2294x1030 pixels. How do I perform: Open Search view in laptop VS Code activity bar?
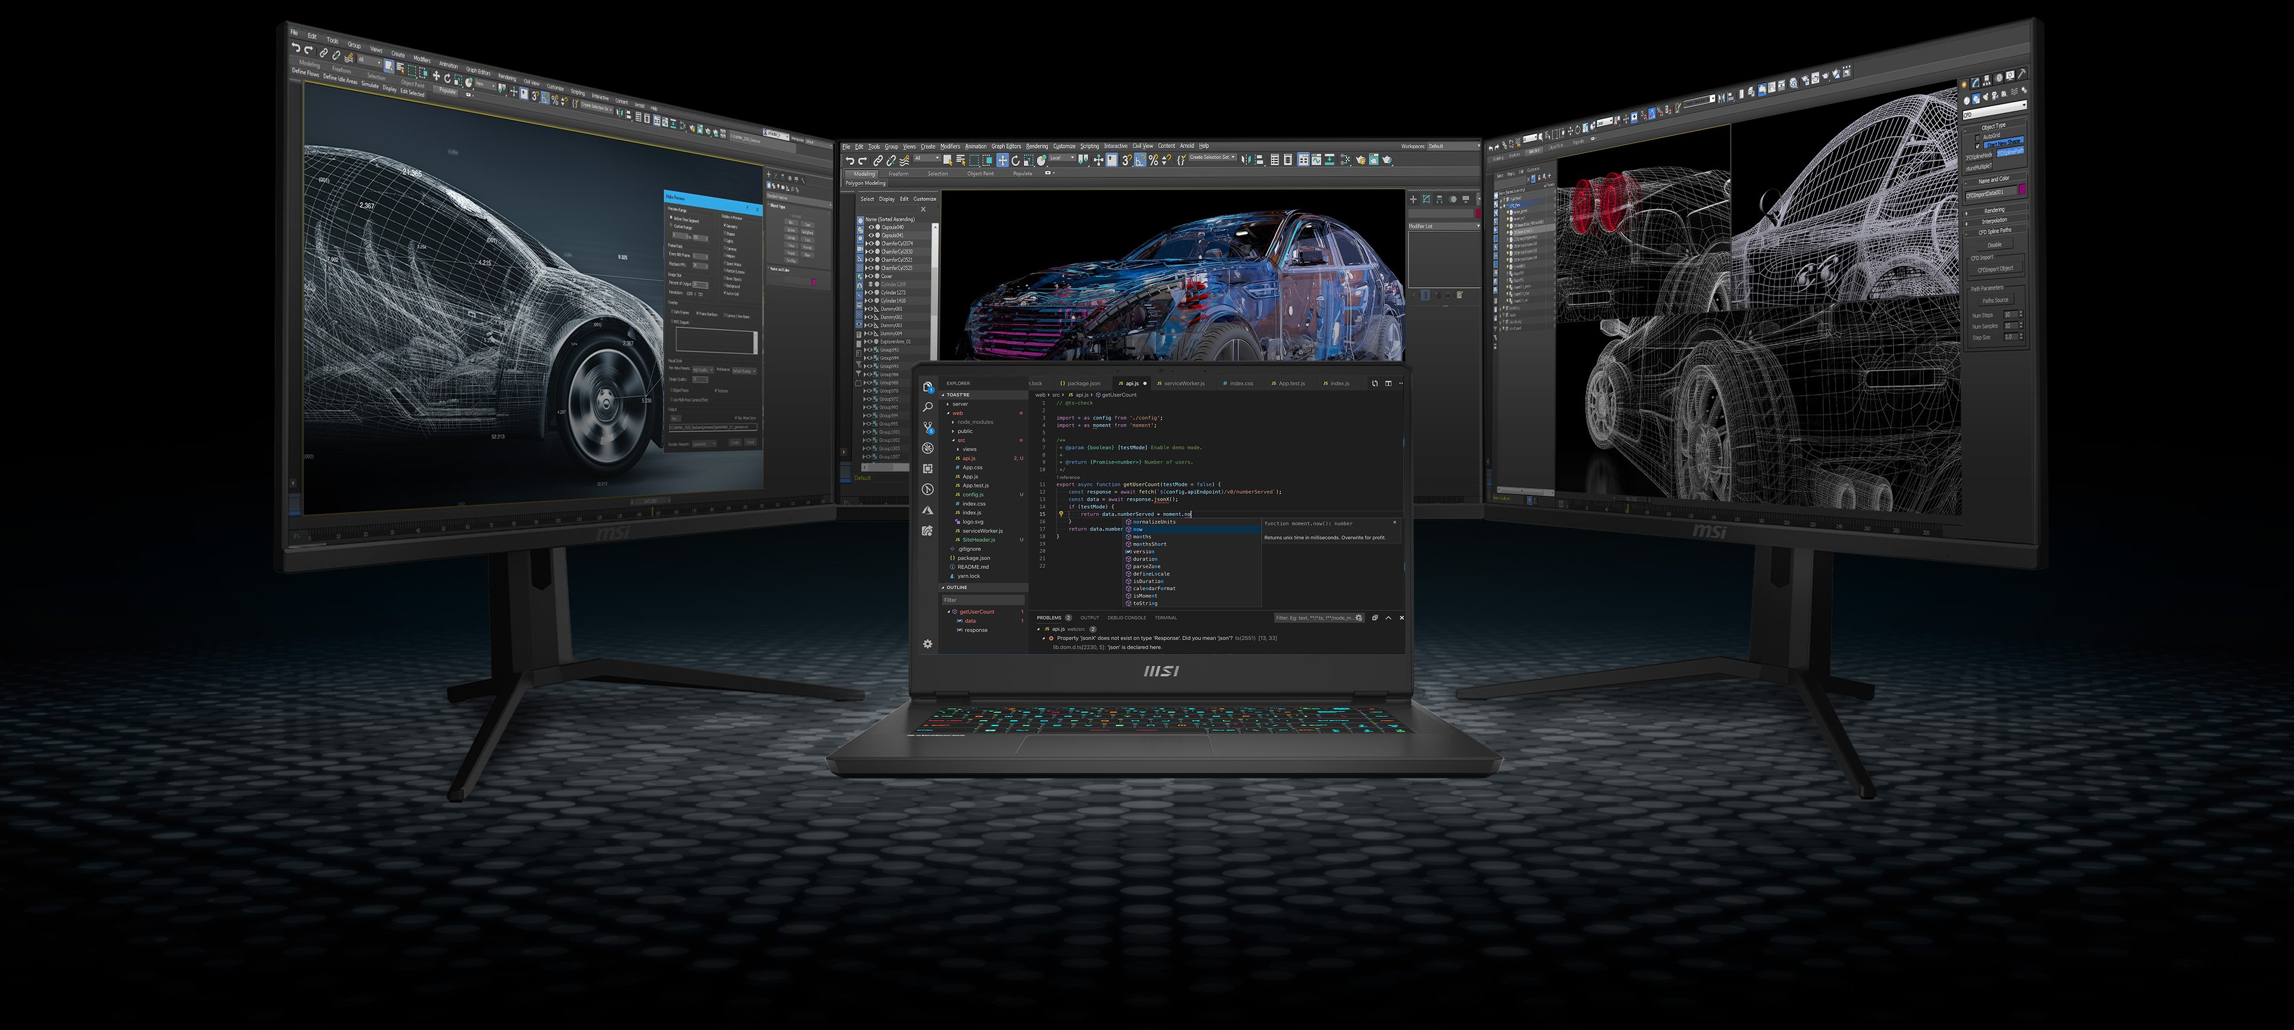coord(928,407)
